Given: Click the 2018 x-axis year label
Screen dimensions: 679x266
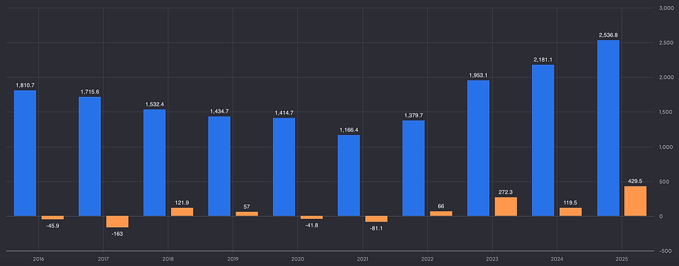Looking at the screenshot, I should pos(168,258).
